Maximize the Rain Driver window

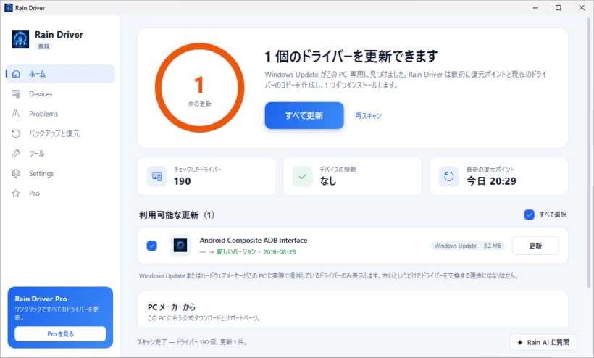[559, 7]
